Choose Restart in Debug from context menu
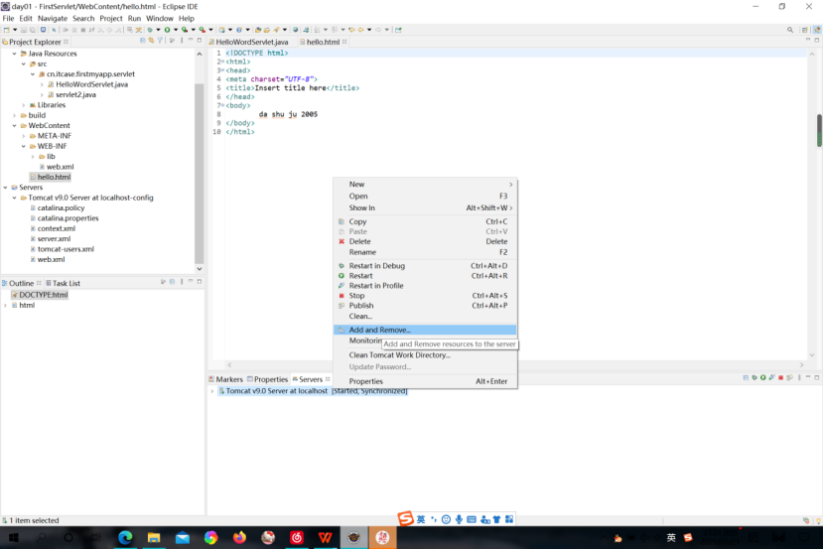Image resolution: width=824 pixels, height=549 pixels. (425, 266)
